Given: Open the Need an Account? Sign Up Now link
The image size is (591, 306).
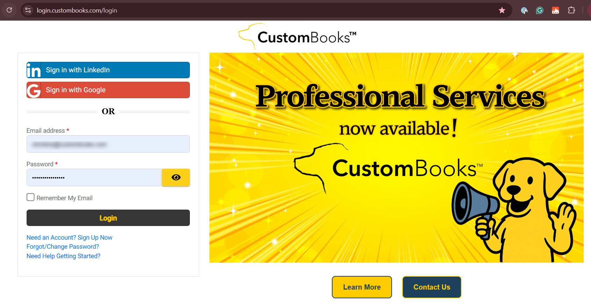Looking at the screenshot, I should coord(69,238).
